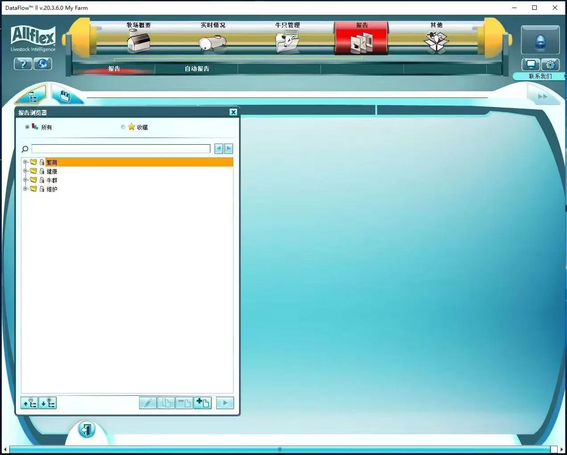
Task: Click the alarm beacon light icon
Action: click(x=540, y=41)
